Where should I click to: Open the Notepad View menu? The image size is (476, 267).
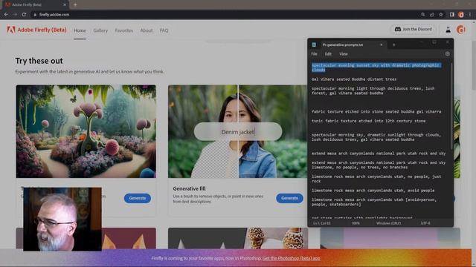(x=344, y=54)
